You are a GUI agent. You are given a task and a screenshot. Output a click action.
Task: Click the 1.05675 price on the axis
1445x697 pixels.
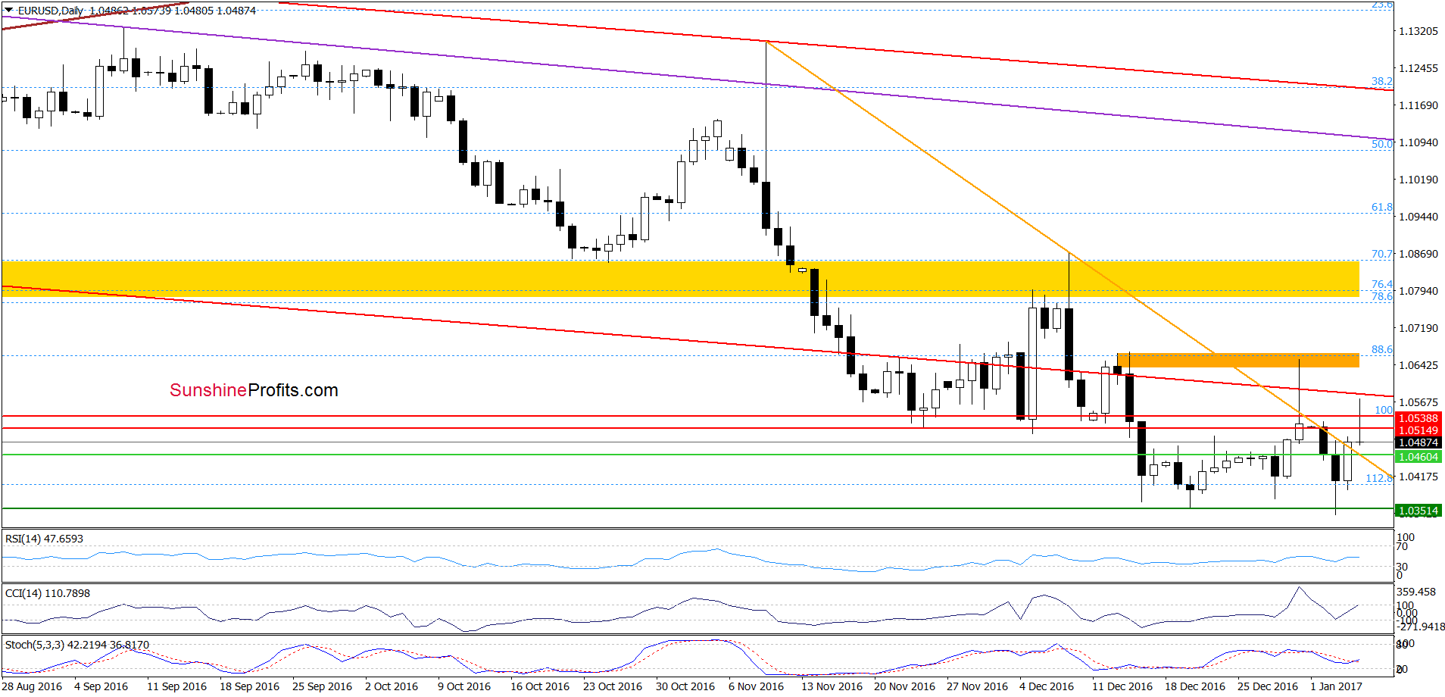[1418, 402]
